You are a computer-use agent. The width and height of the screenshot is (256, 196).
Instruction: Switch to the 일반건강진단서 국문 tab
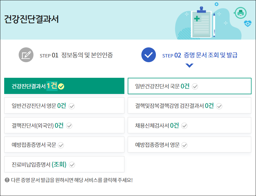pyautogui.click(x=189, y=86)
